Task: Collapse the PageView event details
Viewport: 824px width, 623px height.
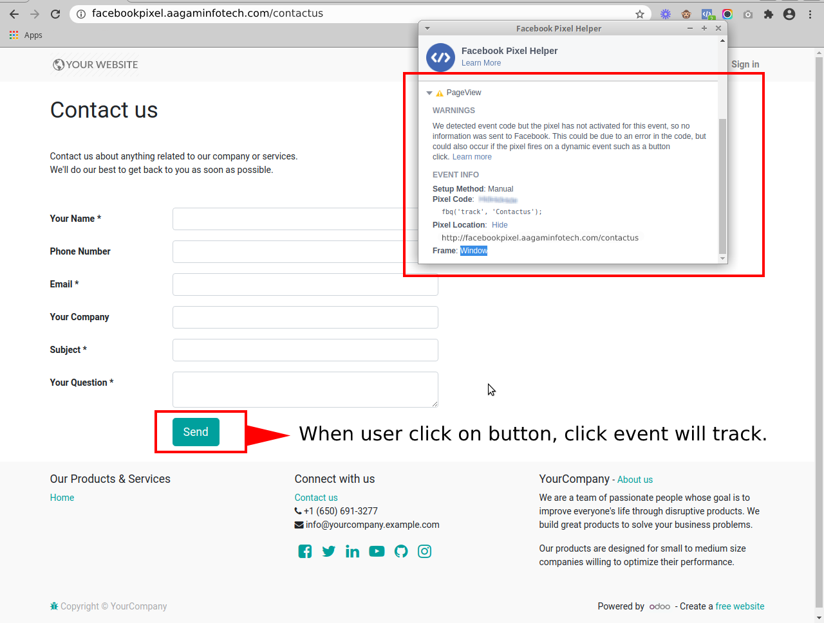Action: point(429,93)
